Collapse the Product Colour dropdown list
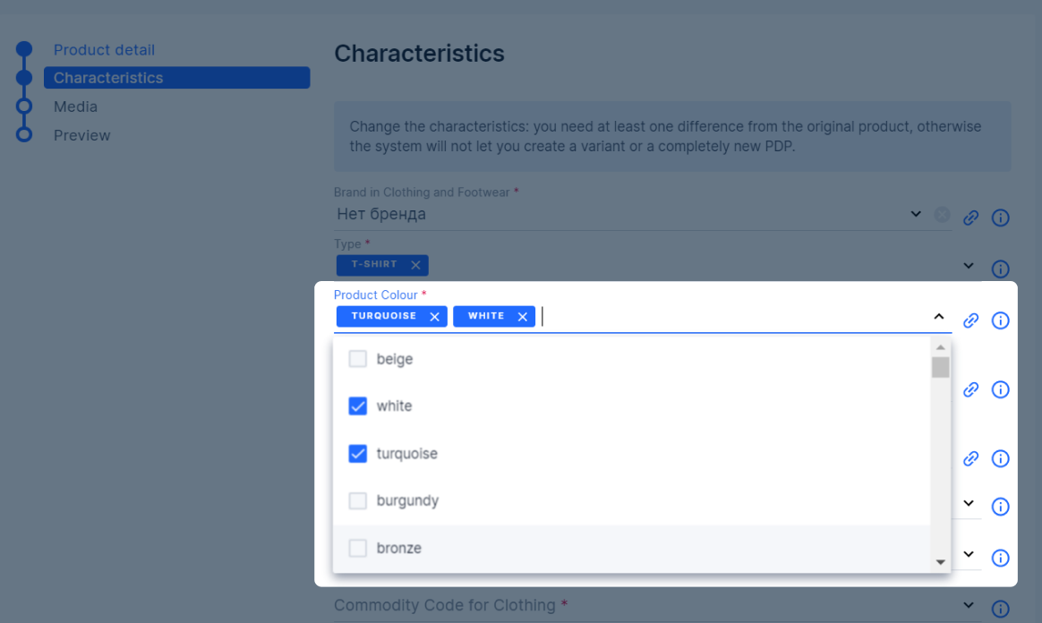 (x=938, y=317)
